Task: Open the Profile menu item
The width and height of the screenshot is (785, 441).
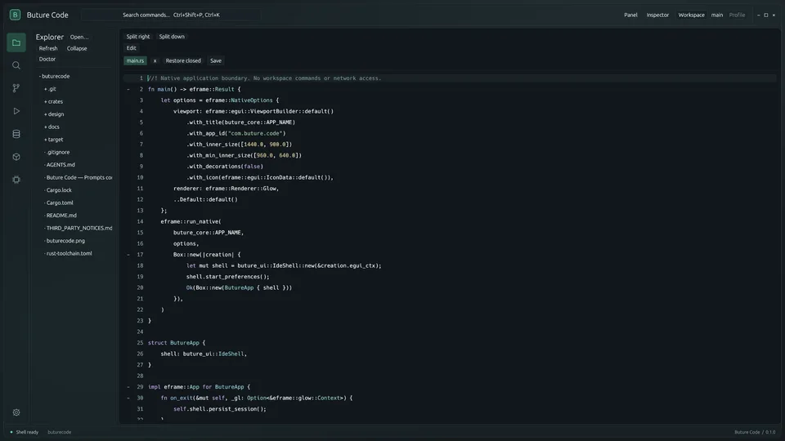Action: [x=737, y=15]
